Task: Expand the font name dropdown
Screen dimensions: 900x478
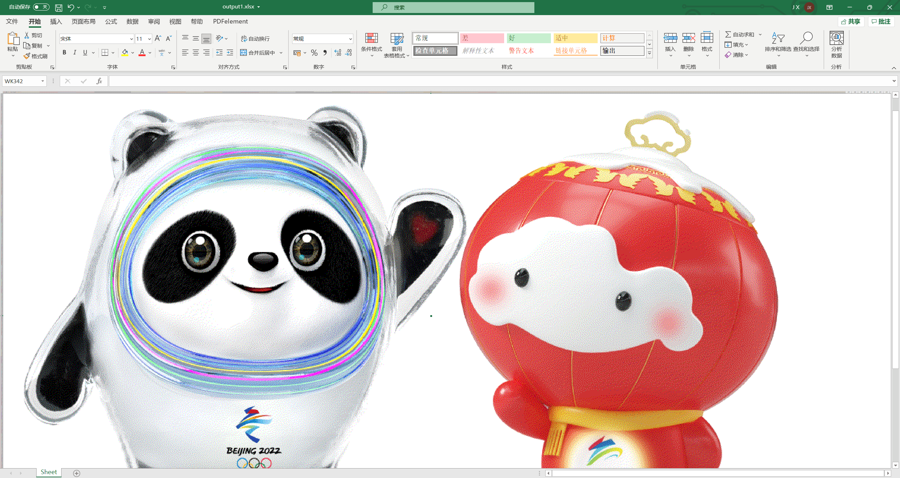Action: point(131,39)
